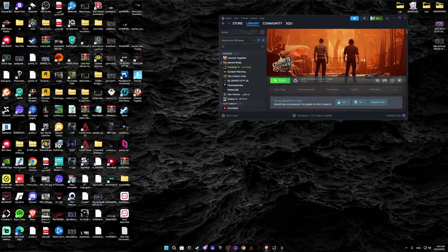The width and height of the screenshot is (448, 252).
Task: Open the SQJJ profile tab in Steam
Action: point(289,23)
